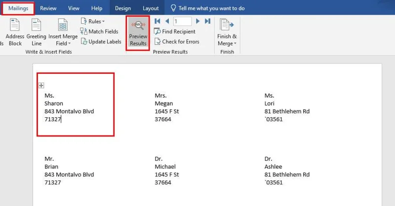Switch to the Design tab

coord(123,8)
